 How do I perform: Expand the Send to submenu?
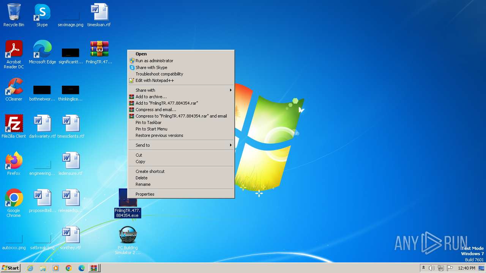click(x=181, y=145)
